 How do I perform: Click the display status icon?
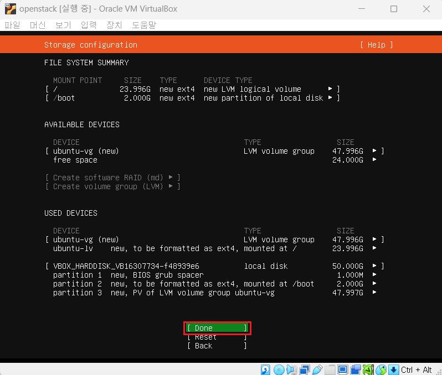click(342, 369)
